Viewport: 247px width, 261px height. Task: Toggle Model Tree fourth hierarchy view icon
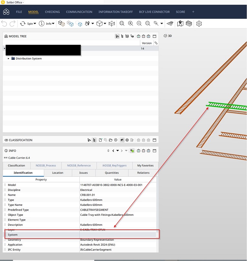[x=132, y=36]
